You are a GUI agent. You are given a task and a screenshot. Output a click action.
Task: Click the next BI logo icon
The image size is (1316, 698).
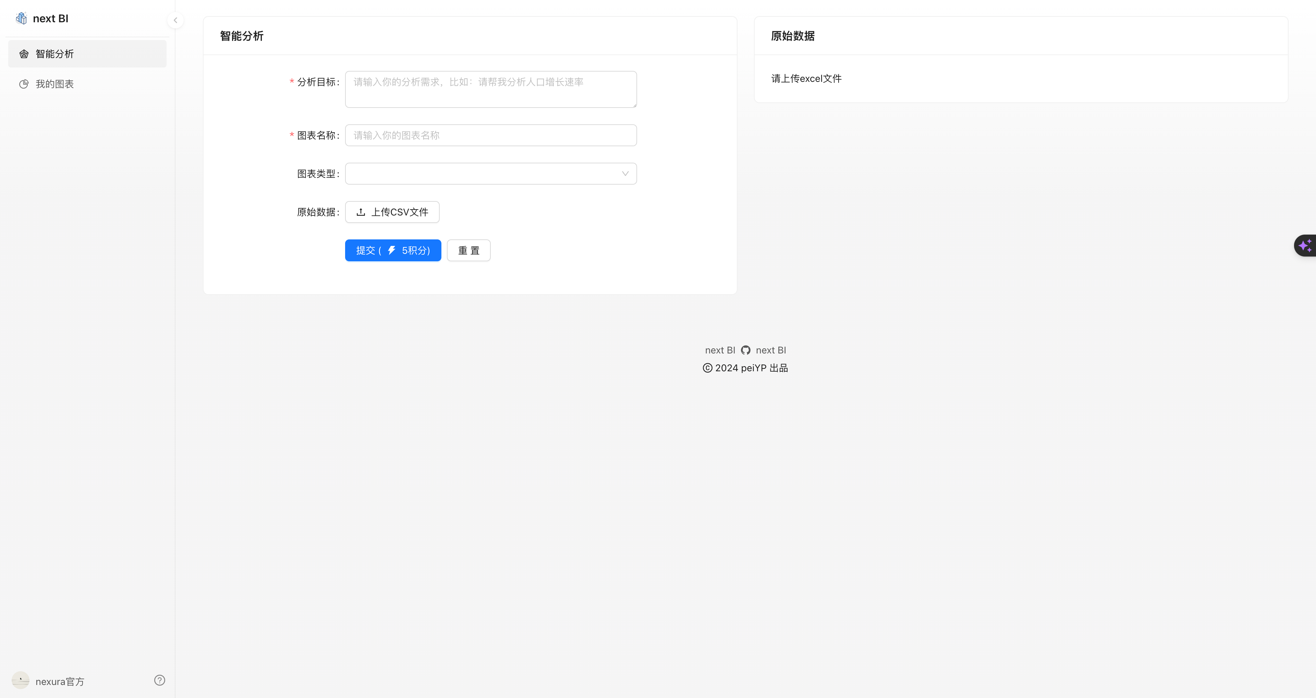pyautogui.click(x=22, y=18)
